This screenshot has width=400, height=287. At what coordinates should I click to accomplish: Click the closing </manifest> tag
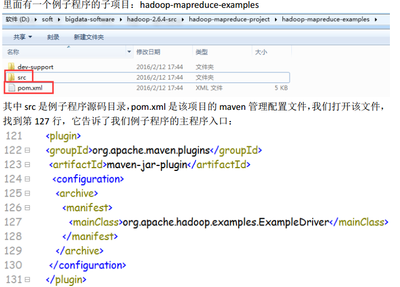click(90, 237)
